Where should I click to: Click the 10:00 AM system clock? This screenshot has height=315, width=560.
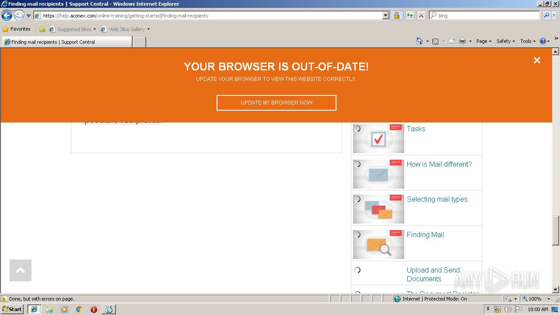[538, 309]
